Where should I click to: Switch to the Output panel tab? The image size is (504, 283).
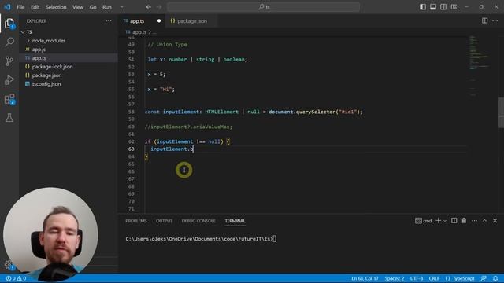pos(164,221)
